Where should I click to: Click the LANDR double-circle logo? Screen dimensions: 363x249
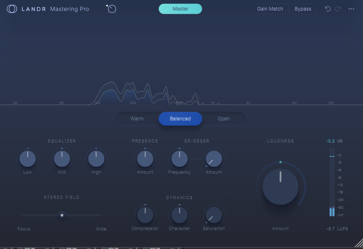click(12, 9)
